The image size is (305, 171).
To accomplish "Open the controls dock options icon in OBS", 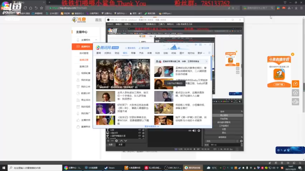I will coord(242,111).
